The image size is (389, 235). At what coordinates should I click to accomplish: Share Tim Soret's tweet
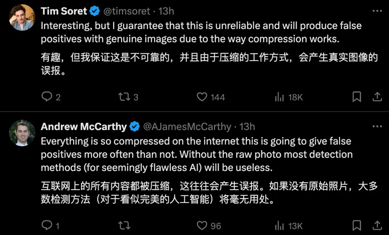(377, 97)
